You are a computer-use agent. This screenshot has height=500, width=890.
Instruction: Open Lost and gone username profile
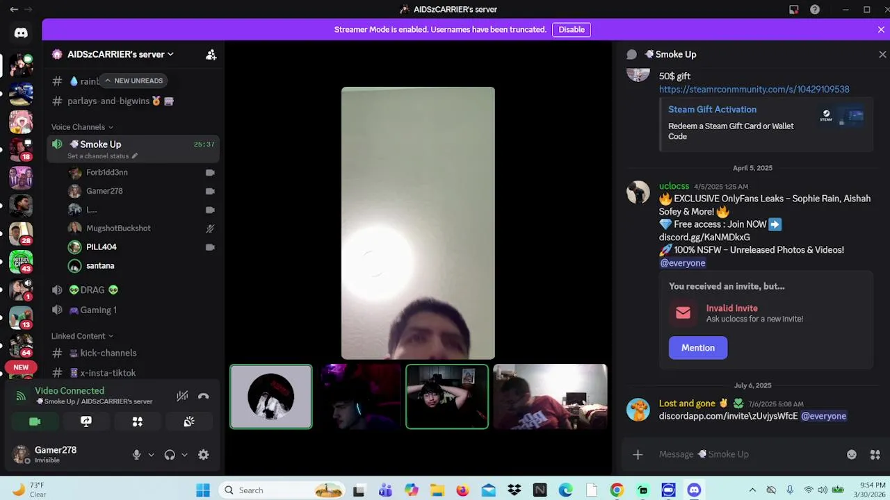click(687, 403)
